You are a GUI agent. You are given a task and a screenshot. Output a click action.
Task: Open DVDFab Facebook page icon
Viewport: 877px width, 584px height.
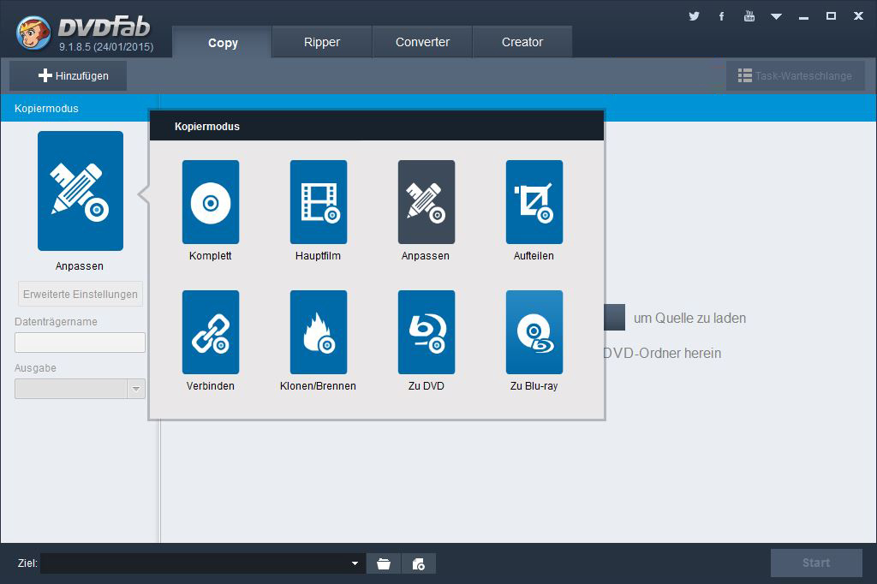click(x=721, y=16)
